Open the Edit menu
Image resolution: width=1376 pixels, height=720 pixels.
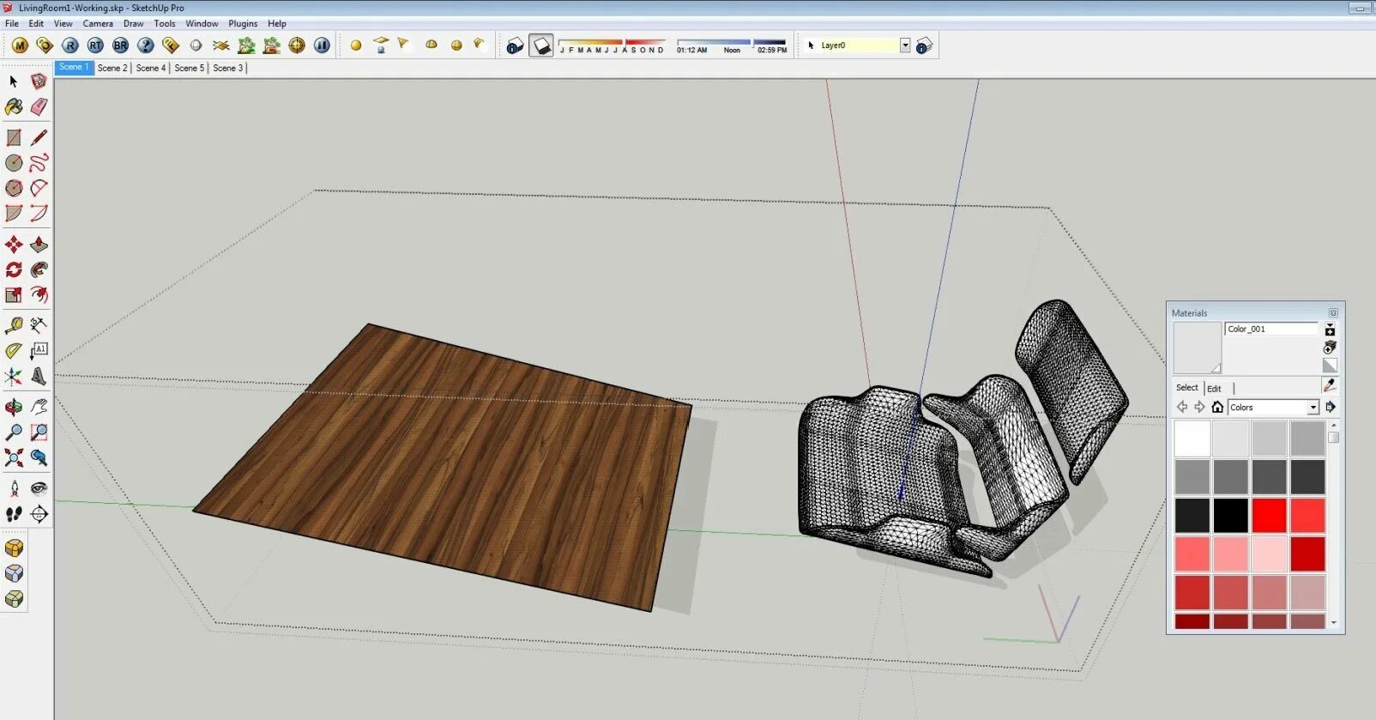coord(36,23)
